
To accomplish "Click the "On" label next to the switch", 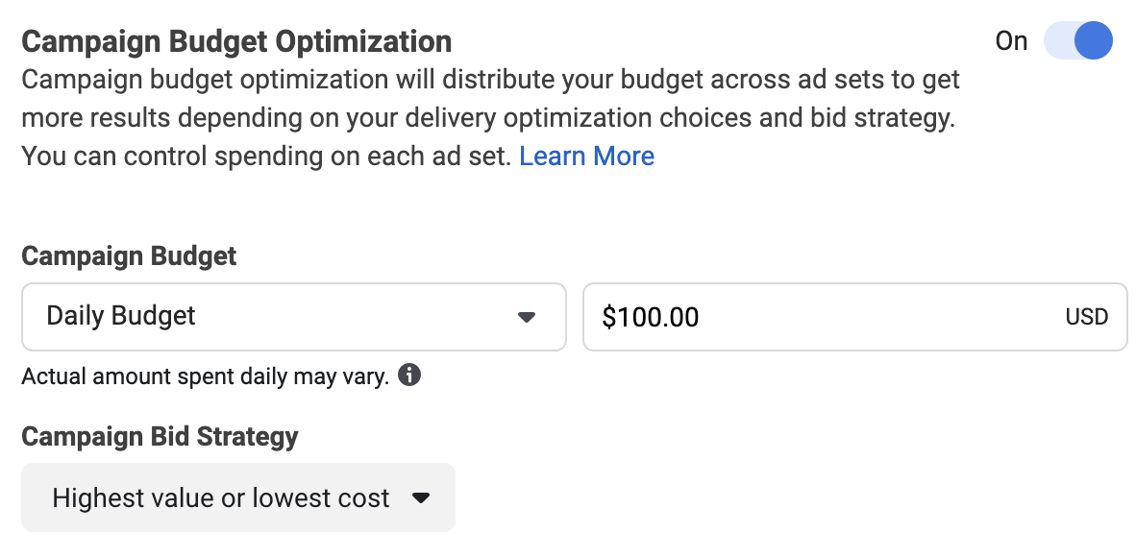I will click(1011, 41).
